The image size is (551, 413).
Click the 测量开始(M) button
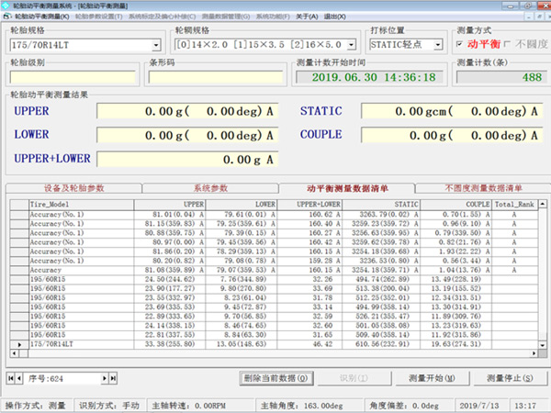pos(433,378)
